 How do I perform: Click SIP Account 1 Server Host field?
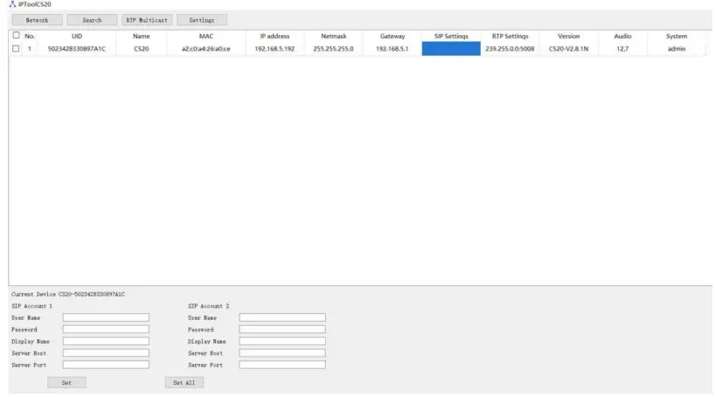pos(106,352)
